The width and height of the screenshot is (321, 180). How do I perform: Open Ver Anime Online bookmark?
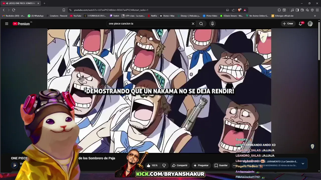tap(257, 16)
